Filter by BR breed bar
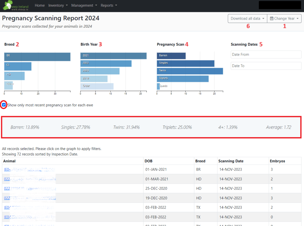The image size is (304, 226). [x=37, y=57]
